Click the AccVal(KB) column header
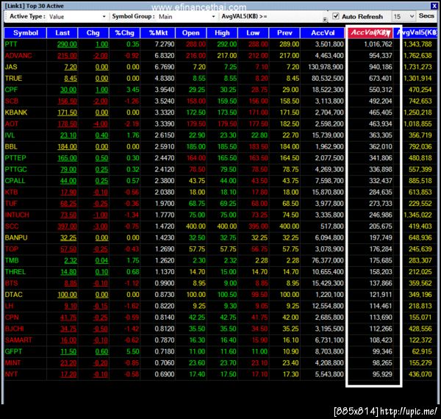This screenshot has width=441, height=419. [x=370, y=32]
